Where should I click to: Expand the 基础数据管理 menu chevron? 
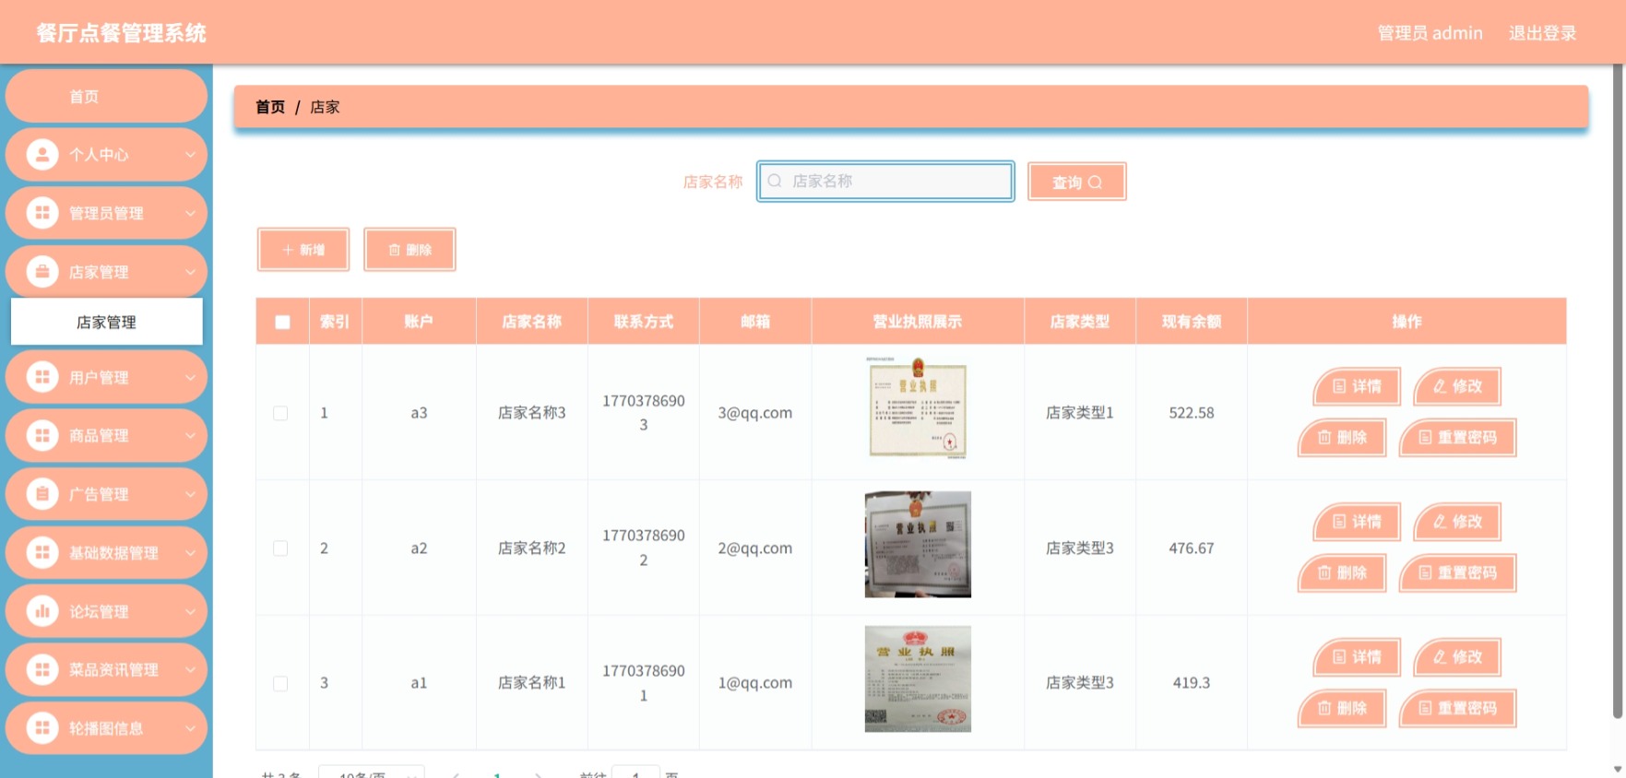190,553
